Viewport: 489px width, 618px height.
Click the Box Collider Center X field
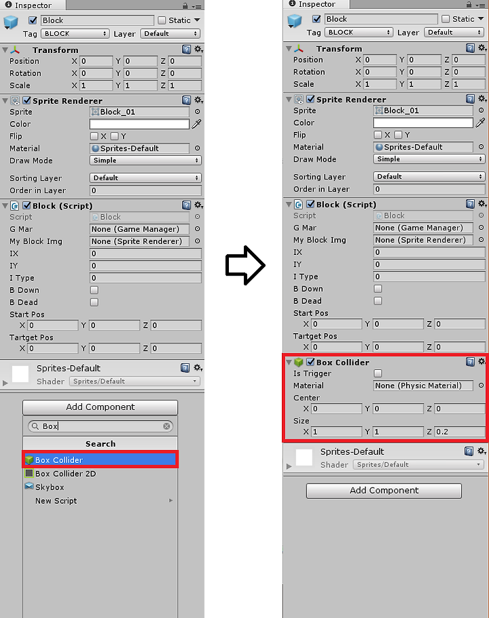[336, 409]
